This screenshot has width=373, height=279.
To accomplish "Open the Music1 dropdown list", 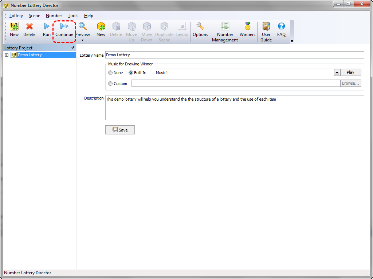I will (x=337, y=73).
